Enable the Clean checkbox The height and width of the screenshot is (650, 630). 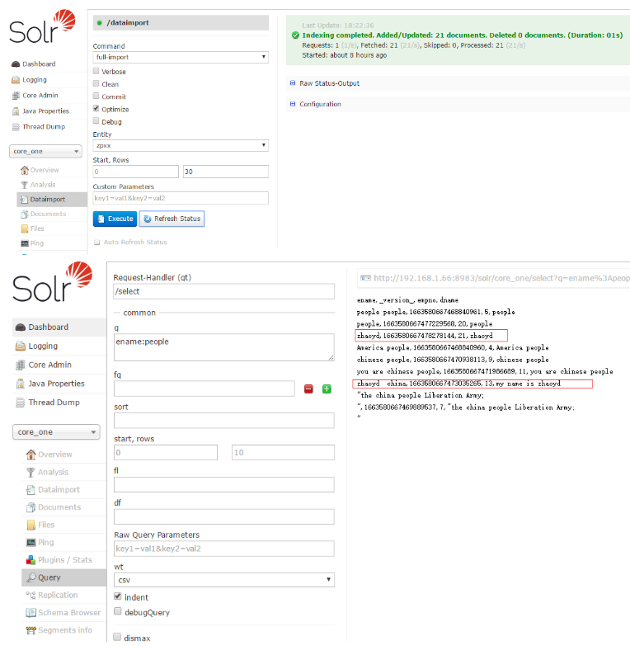coord(96,84)
